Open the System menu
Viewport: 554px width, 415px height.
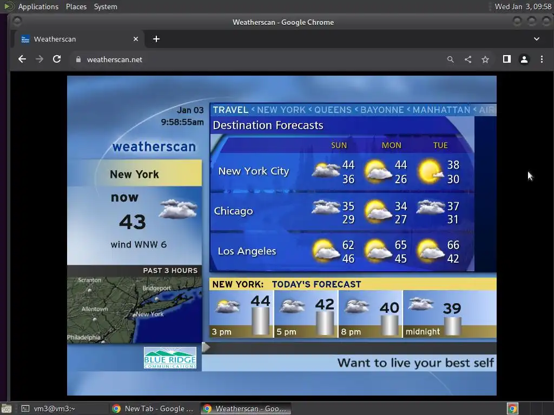(105, 6)
